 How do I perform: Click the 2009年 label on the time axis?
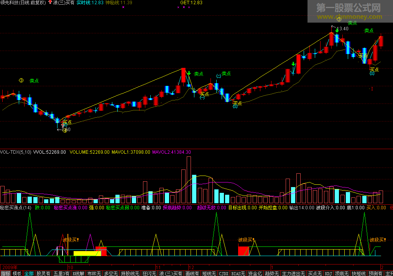coord(10,268)
